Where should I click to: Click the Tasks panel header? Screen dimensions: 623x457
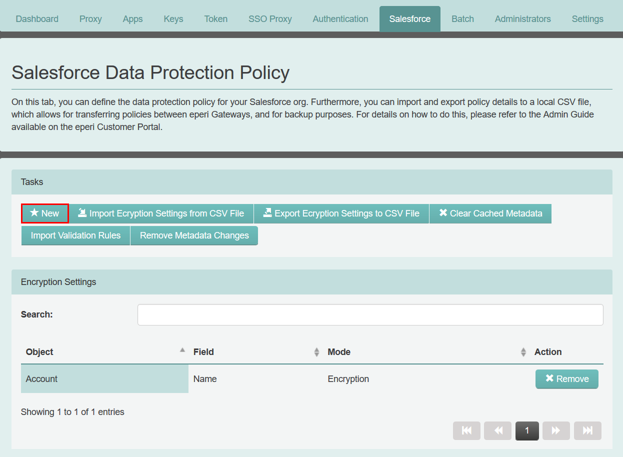point(312,182)
